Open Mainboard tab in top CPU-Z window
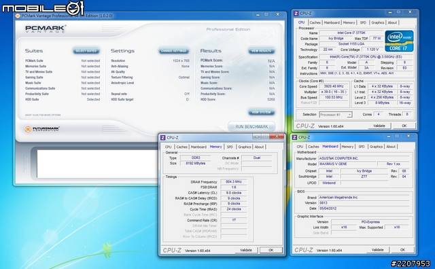This screenshot has height=269, width=435. pyautogui.click(x=332, y=22)
